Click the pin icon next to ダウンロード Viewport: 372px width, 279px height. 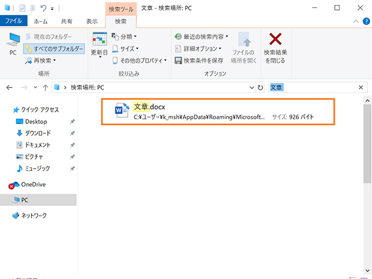73,133
